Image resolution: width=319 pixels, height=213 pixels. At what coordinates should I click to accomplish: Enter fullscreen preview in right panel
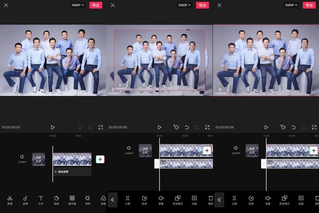[314, 127]
